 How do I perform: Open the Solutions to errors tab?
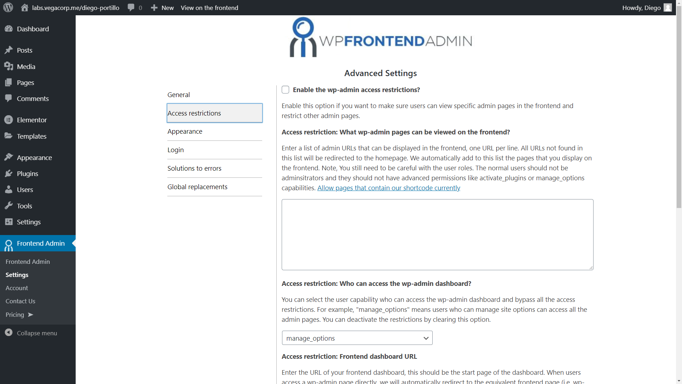point(194,168)
